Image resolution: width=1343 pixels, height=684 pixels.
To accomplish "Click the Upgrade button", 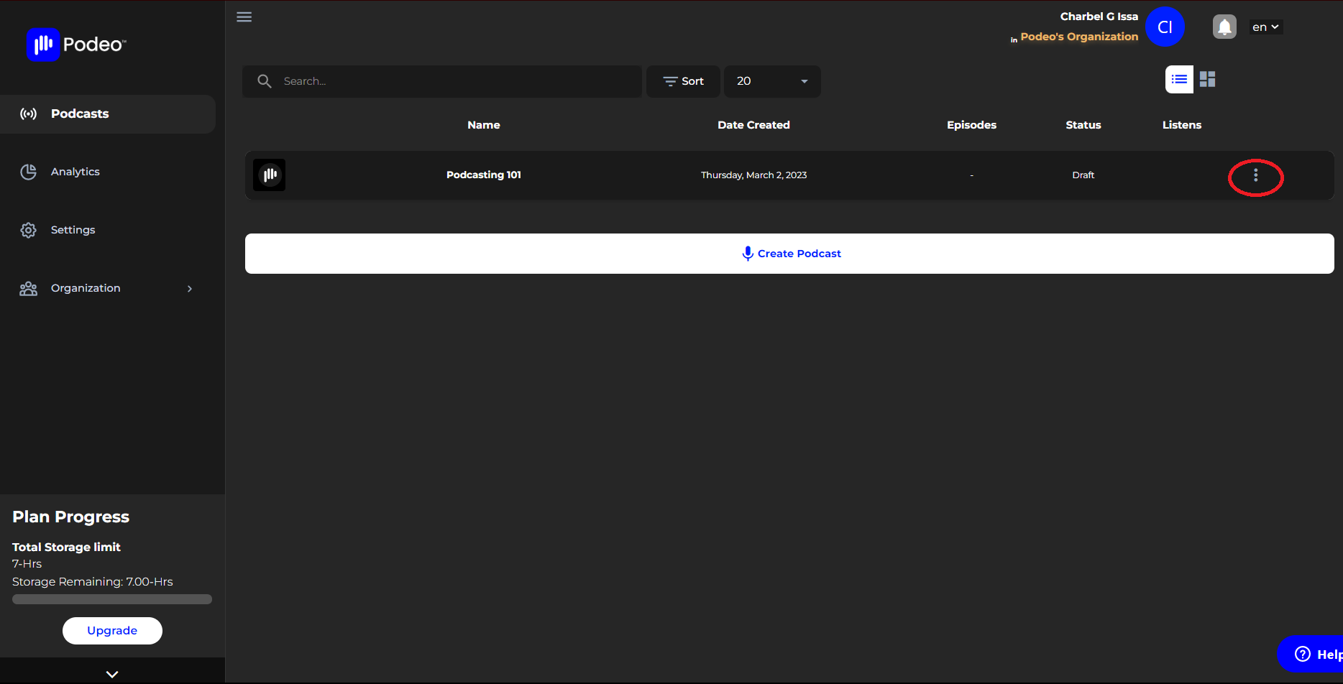I will pyautogui.click(x=112, y=631).
